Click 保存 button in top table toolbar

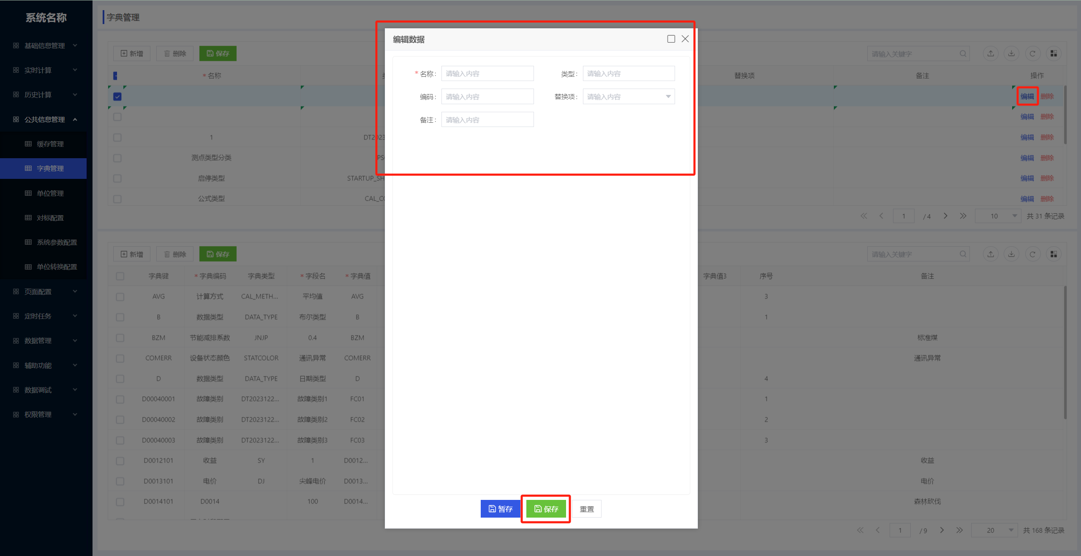point(218,54)
